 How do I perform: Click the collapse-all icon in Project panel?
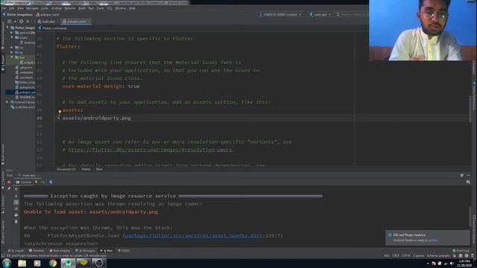coord(28,22)
